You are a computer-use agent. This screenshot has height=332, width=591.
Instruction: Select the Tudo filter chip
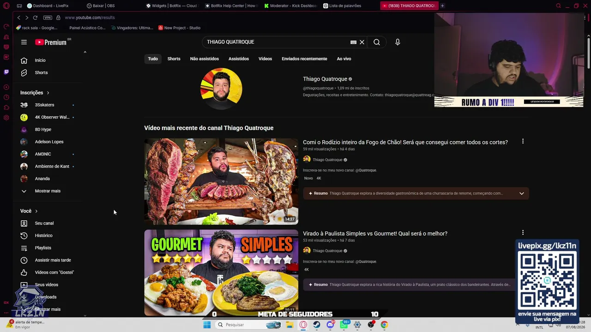(x=153, y=59)
